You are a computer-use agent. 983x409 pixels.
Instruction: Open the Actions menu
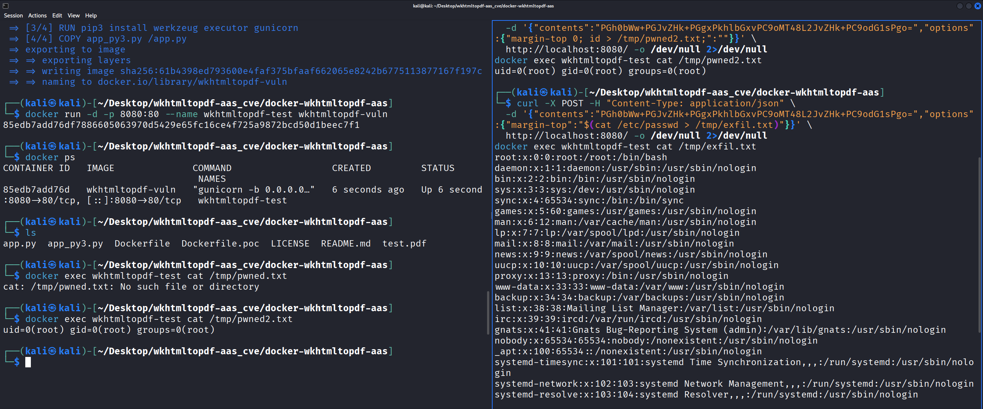pyautogui.click(x=37, y=16)
